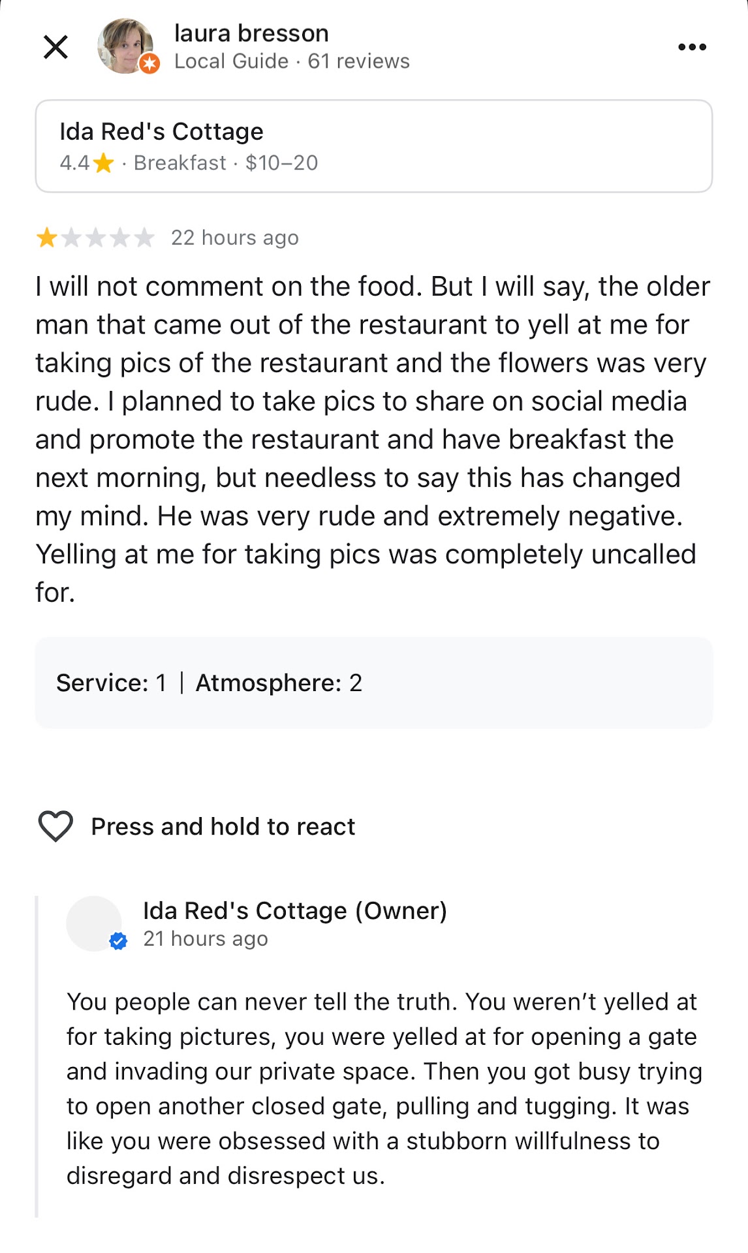Tap the Press and hold to react label
The image size is (748, 1253).
tap(223, 826)
